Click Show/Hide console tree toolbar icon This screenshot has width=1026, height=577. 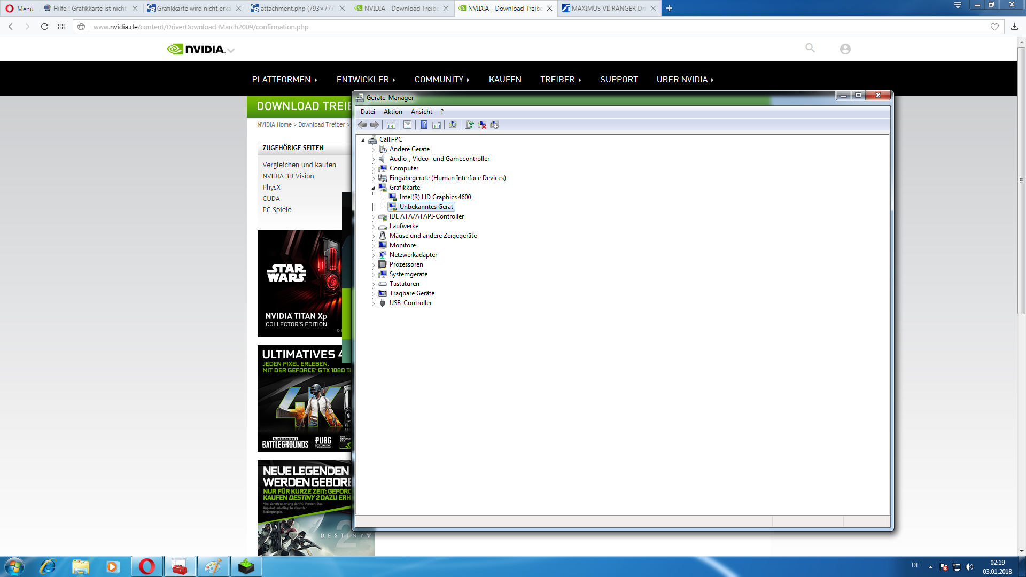pyautogui.click(x=391, y=124)
